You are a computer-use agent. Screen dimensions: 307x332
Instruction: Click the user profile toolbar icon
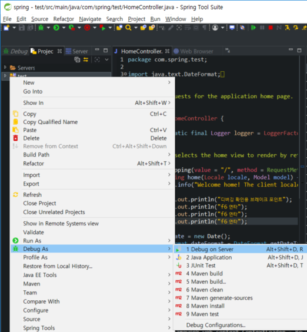pos(215,28)
